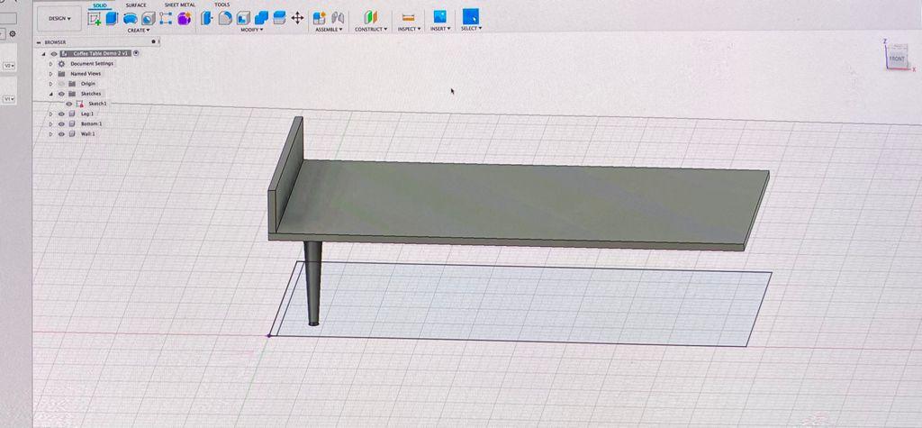Open the purple Create Form tool
The height and width of the screenshot is (428, 922).
pyautogui.click(x=184, y=18)
